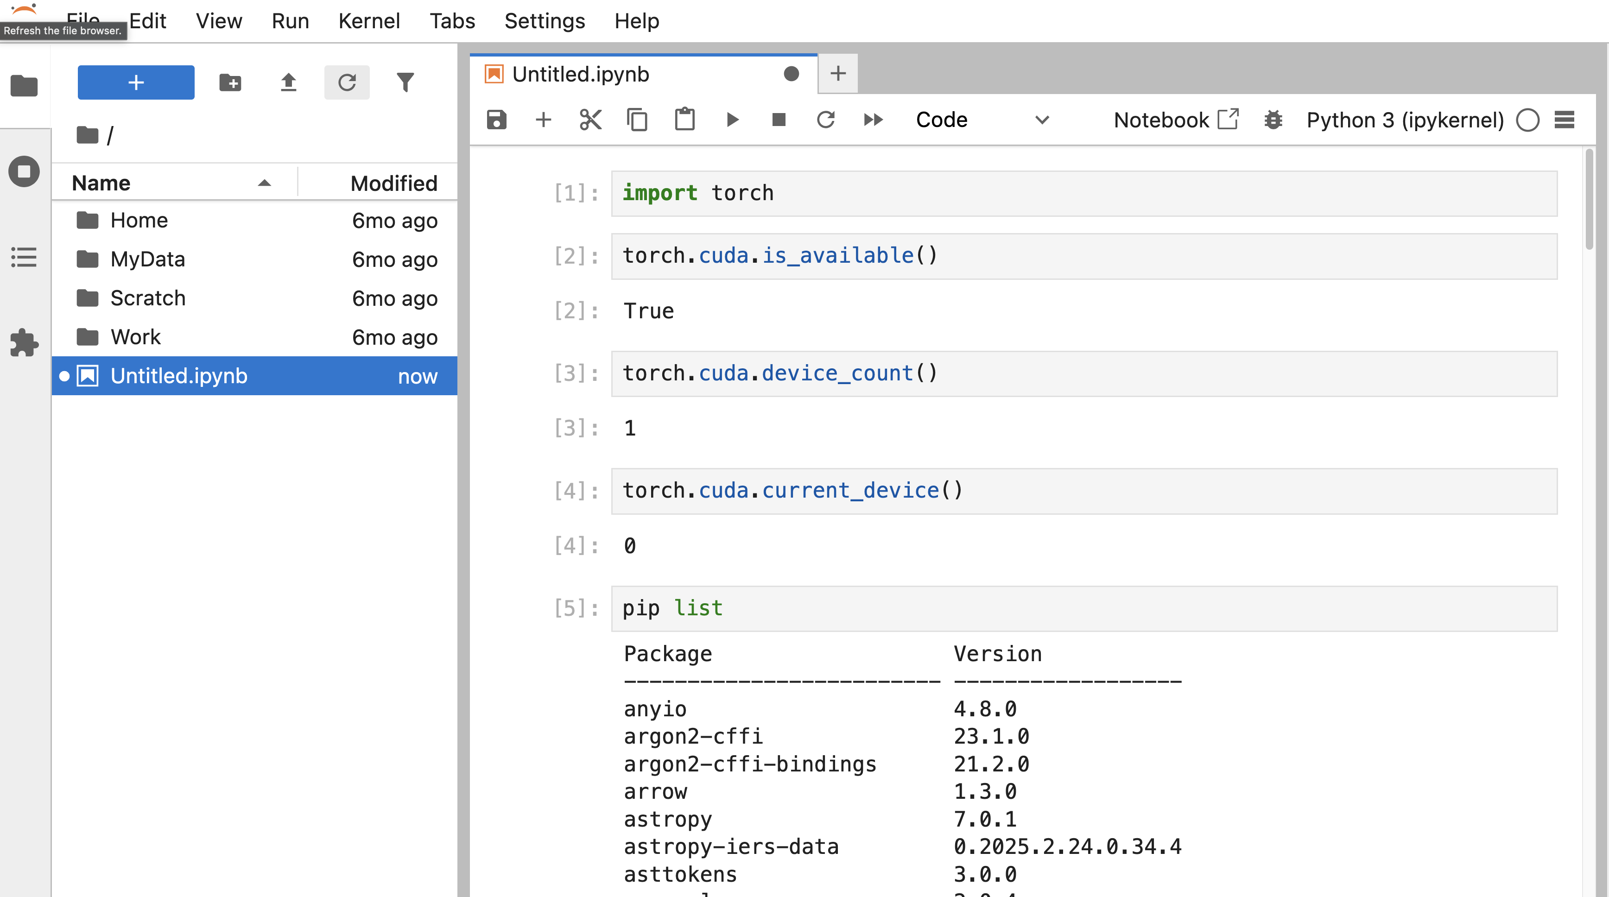Interrupt the kernel with the stop icon
Screen dimensions: 1609x897
(779, 120)
